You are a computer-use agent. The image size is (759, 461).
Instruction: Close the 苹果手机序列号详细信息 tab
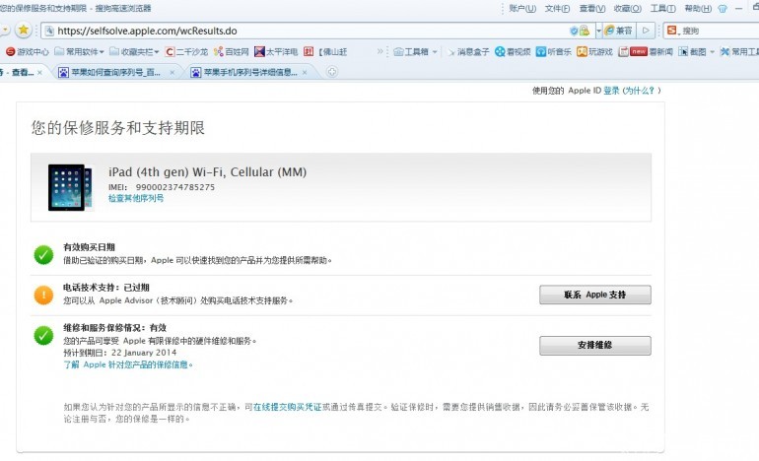tap(305, 73)
